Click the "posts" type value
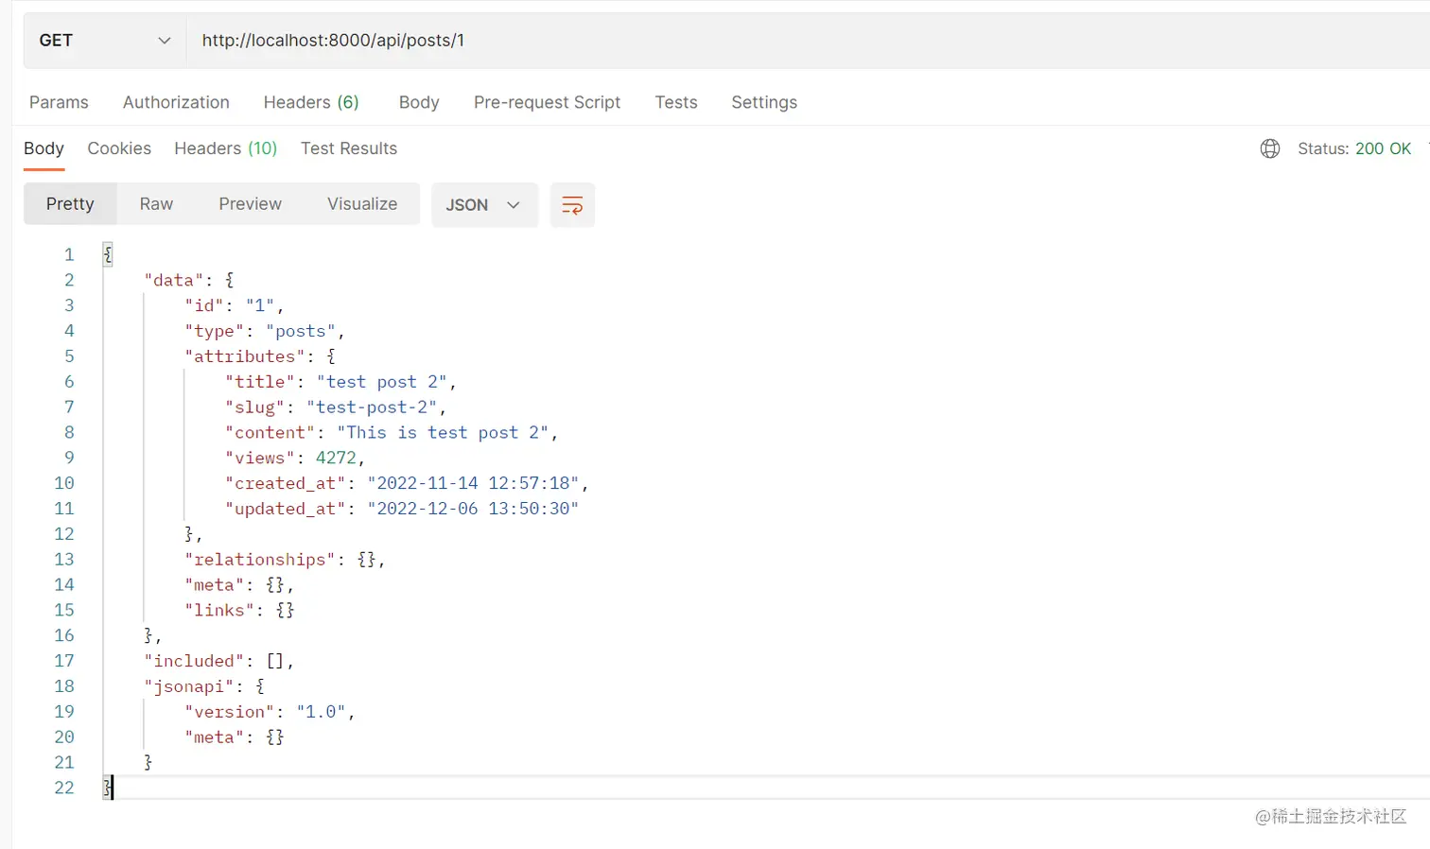 tap(301, 331)
